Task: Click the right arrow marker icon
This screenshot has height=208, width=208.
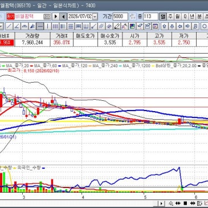Action: tap(187, 26)
